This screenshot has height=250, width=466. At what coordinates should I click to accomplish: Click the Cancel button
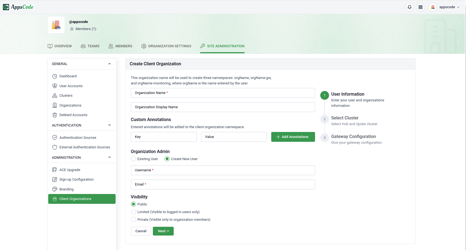[141, 231]
